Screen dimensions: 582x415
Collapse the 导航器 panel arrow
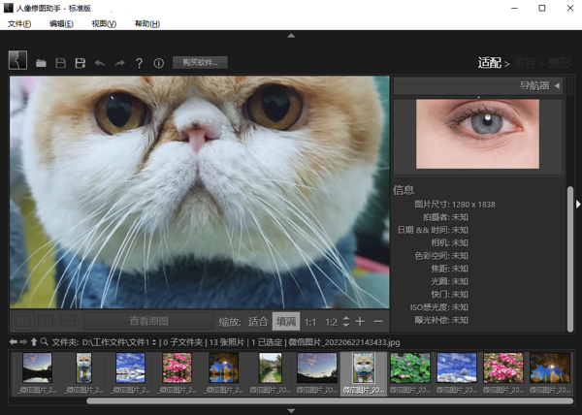[x=557, y=86]
